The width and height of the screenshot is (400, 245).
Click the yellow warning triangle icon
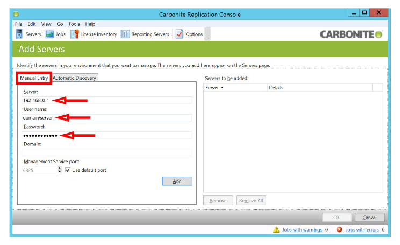pos(276,230)
